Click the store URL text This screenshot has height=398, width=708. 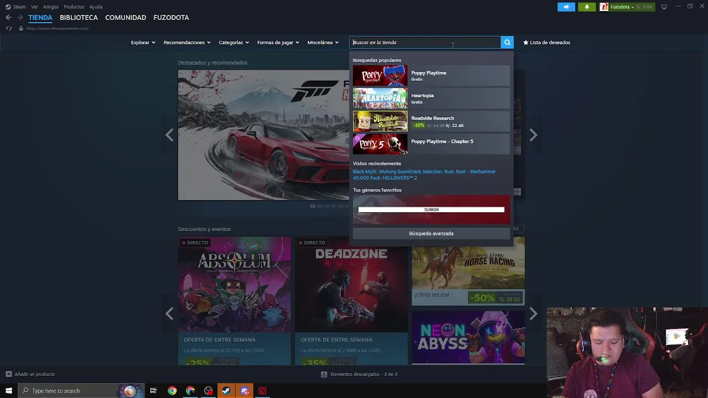(x=57, y=28)
